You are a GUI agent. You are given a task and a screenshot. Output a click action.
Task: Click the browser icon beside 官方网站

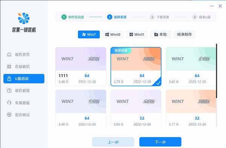pyautogui.click(x=9, y=115)
